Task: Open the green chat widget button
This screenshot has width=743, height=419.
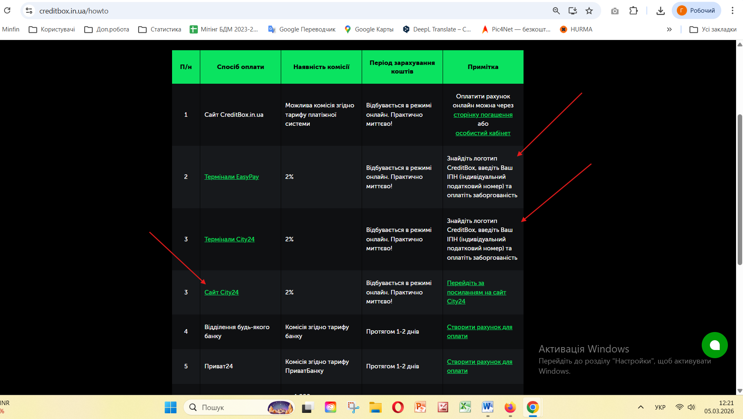Action: pos(715,345)
